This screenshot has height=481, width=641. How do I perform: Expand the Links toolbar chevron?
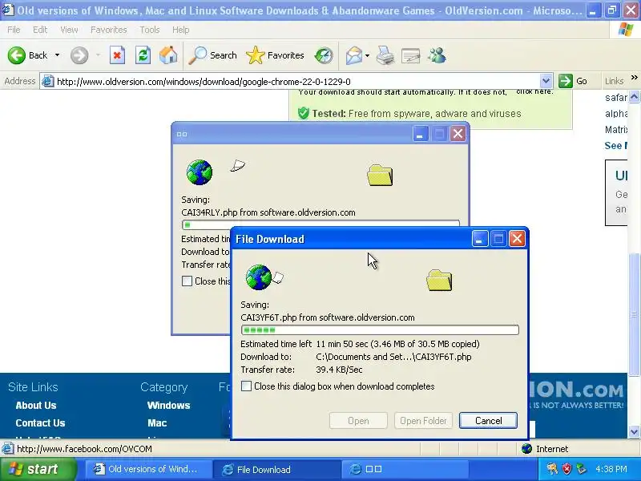[635, 78]
